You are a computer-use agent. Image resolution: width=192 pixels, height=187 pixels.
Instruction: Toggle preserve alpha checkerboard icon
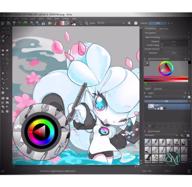pos(136,23)
